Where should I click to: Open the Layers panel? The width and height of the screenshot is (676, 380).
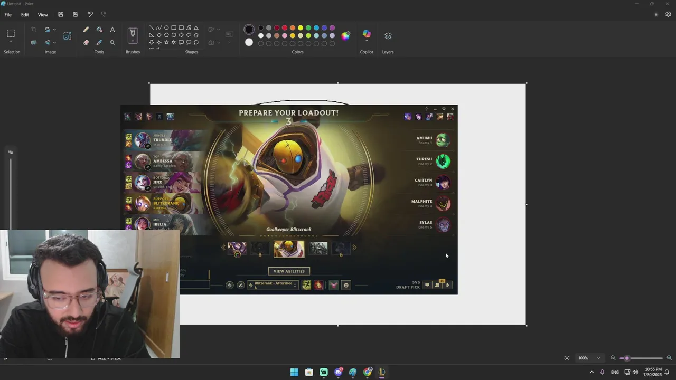(x=388, y=36)
